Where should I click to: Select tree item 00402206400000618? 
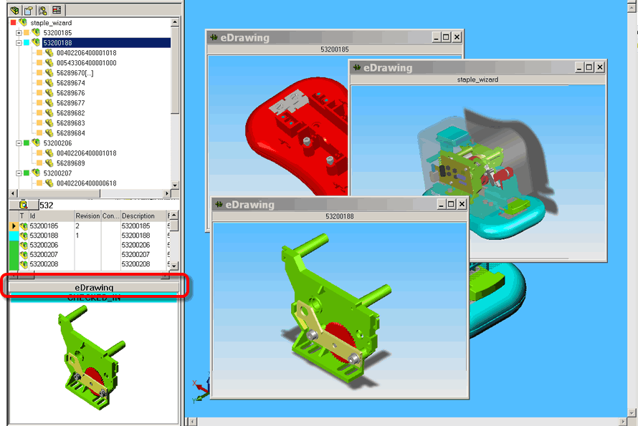(86, 183)
